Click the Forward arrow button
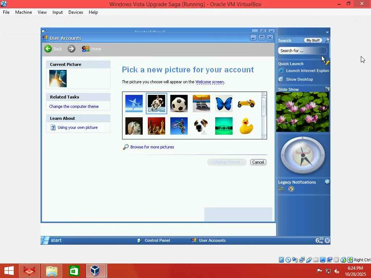 coord(71,49)
